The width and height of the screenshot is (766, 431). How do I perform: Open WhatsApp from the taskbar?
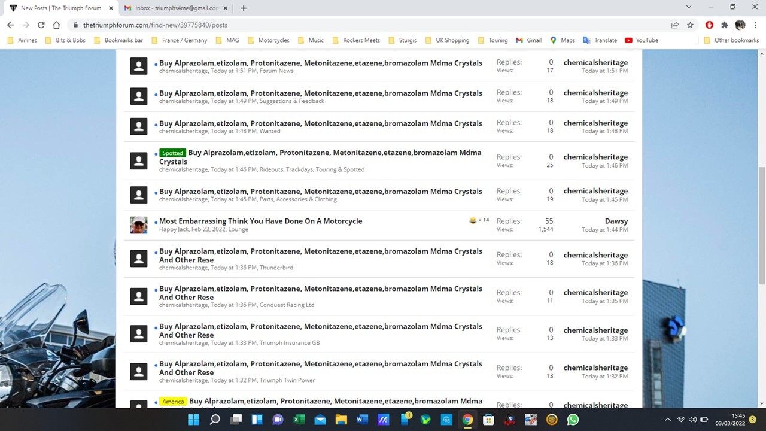click(573, 420)
